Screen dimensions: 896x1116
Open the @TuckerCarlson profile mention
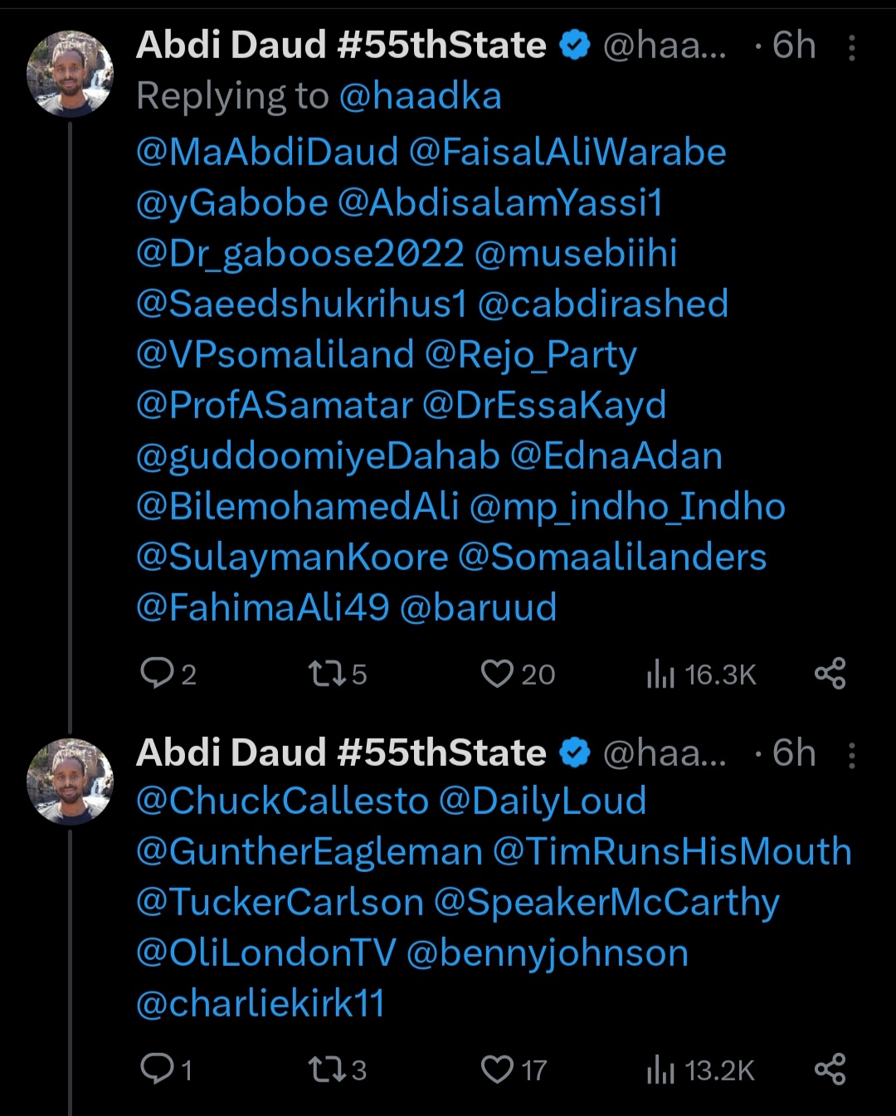[x=280, y=903]
